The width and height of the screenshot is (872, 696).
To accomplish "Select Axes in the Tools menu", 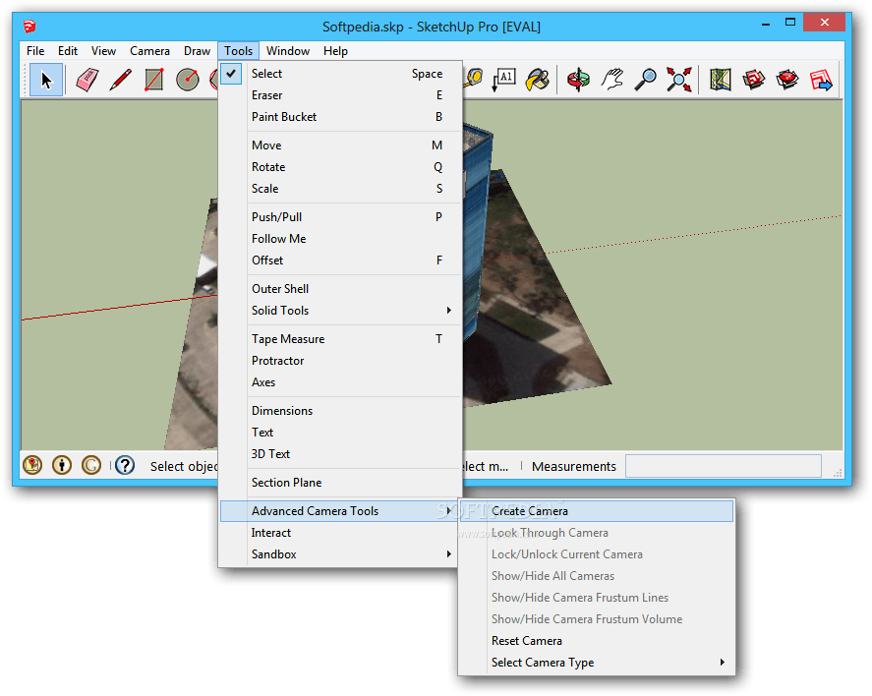I will 340,381.
